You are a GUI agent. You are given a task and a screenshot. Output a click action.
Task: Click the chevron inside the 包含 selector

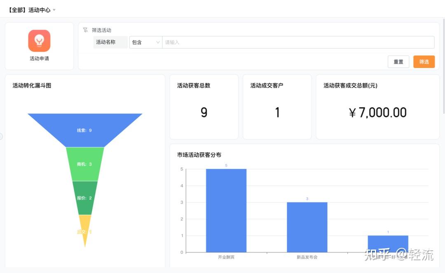pos(158,42)
